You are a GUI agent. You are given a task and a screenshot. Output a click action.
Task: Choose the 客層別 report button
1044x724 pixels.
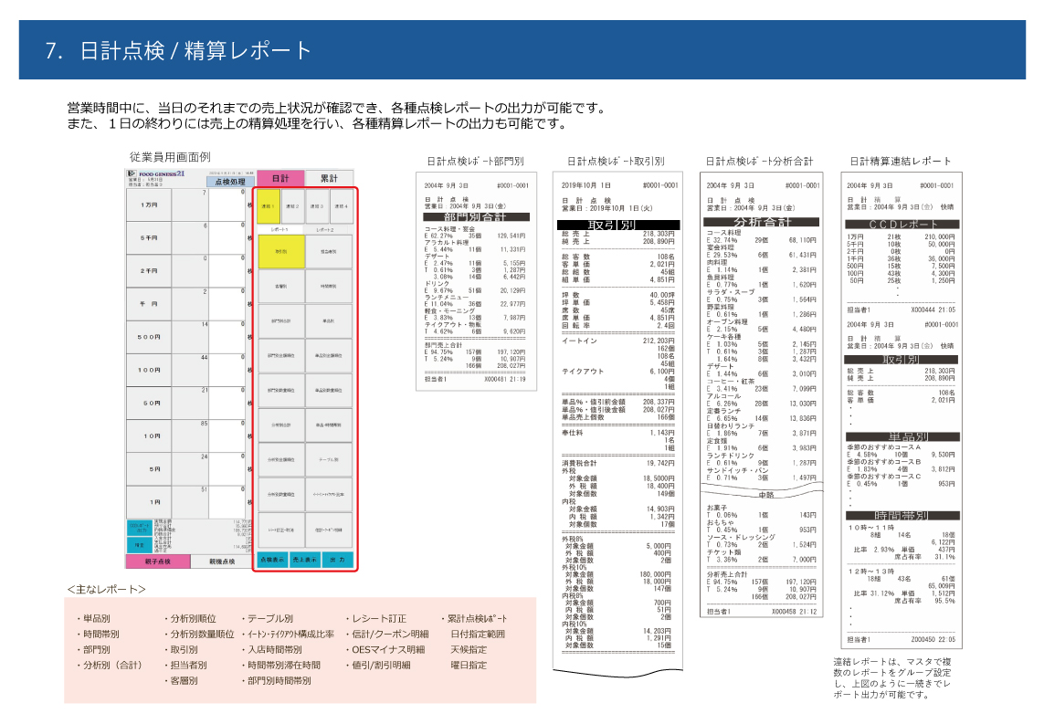pos(281,286)
